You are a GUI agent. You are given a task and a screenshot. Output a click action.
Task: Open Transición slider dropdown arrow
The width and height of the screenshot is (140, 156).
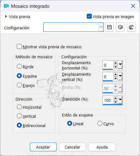click(x=120, y=100)
